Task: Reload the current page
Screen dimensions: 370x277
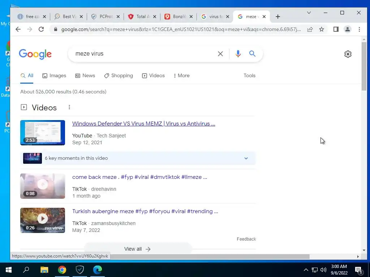Action: pyautogui.click(x=41, y=29)
